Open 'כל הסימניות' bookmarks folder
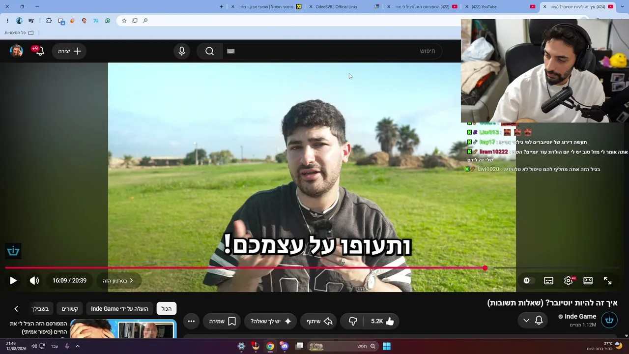 pyautogui.click(x=19, y=33)
